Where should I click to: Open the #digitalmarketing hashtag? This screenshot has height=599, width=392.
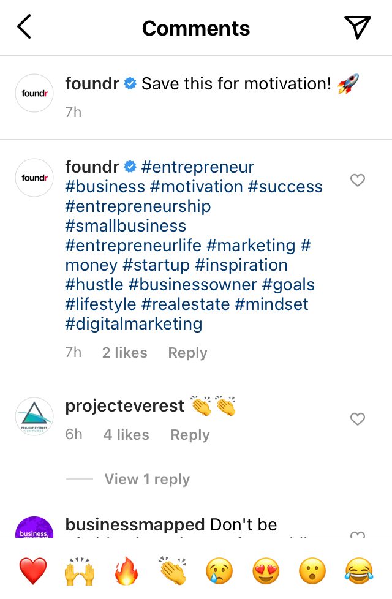pyautogui.click(x=134, y=324)
